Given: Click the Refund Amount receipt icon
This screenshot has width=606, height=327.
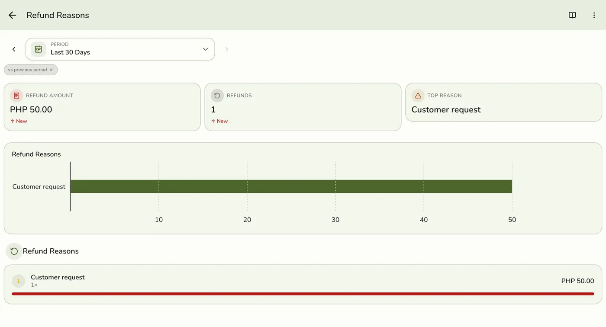Looking at the screenshot, I should [x=16, y=96].
